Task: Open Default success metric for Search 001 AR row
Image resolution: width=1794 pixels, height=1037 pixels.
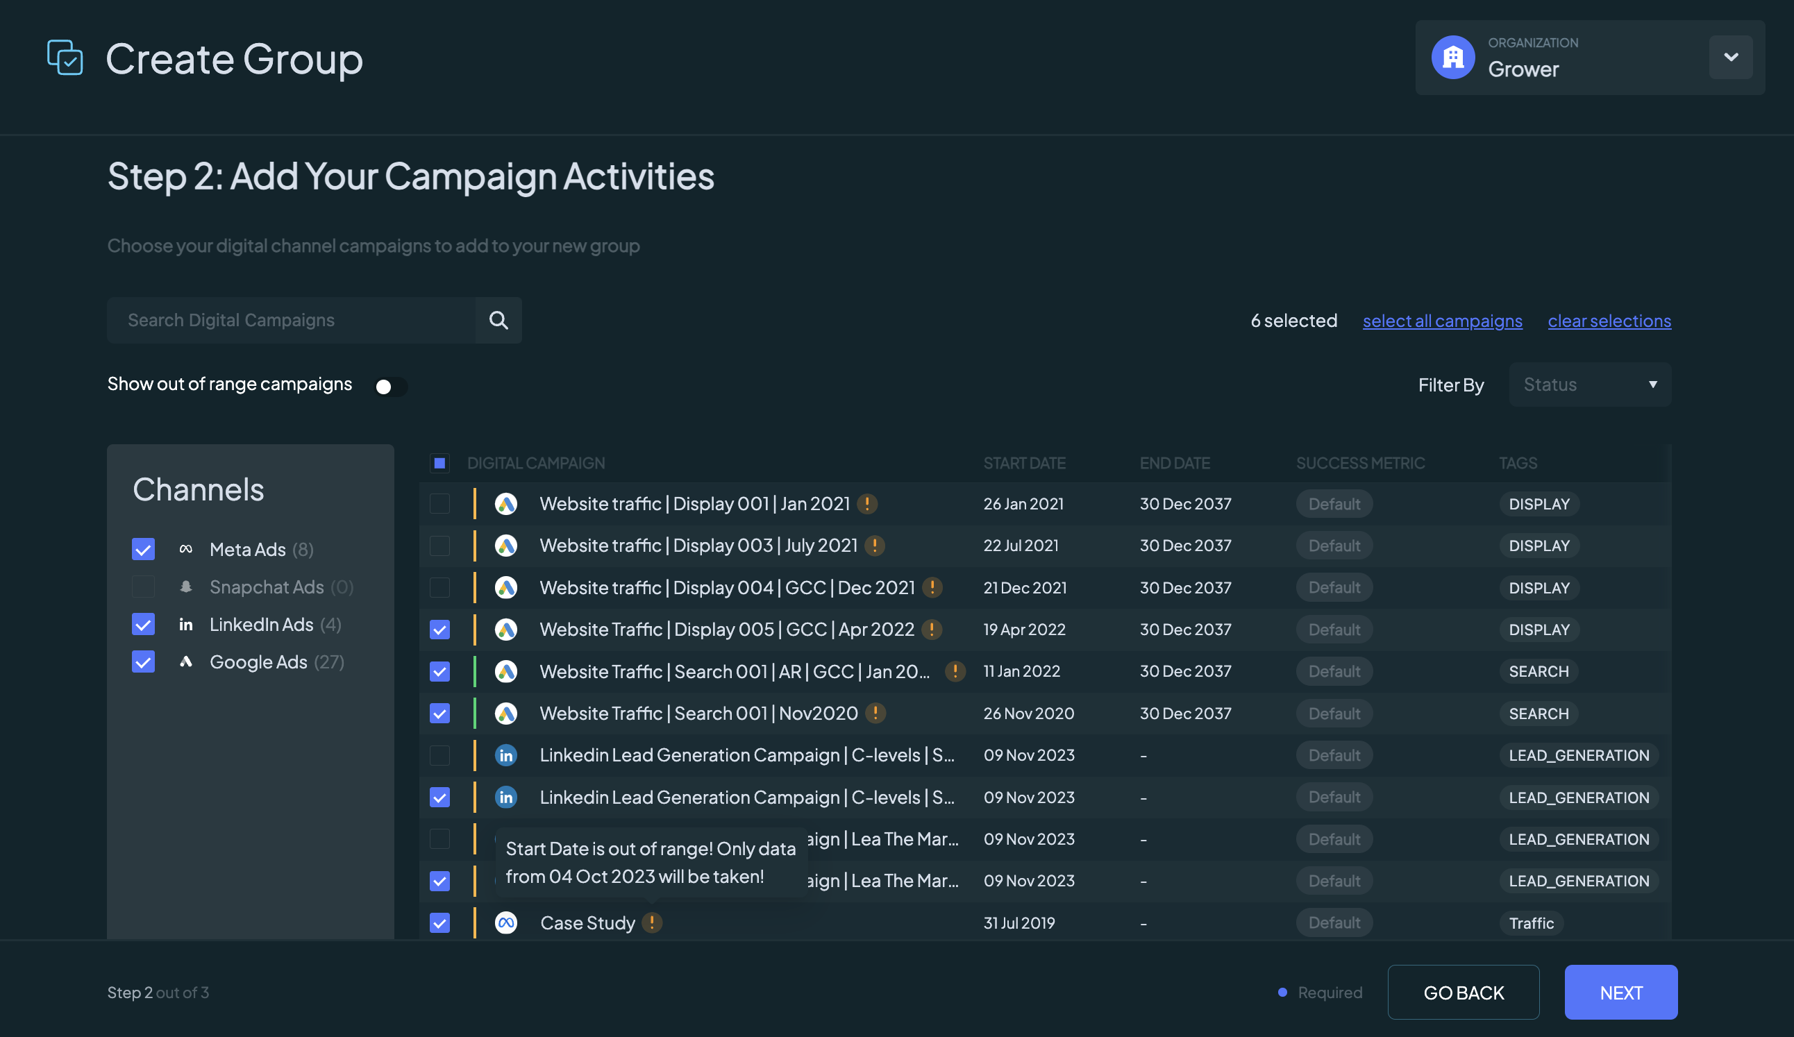Action: coord(1334,671)
